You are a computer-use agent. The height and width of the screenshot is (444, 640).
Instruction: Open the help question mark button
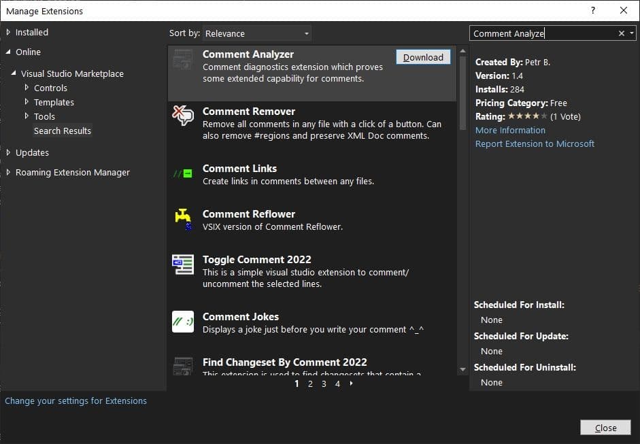593,11
